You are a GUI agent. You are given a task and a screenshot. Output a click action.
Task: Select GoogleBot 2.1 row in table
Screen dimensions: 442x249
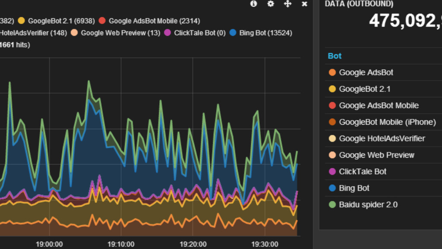[383, 89]
